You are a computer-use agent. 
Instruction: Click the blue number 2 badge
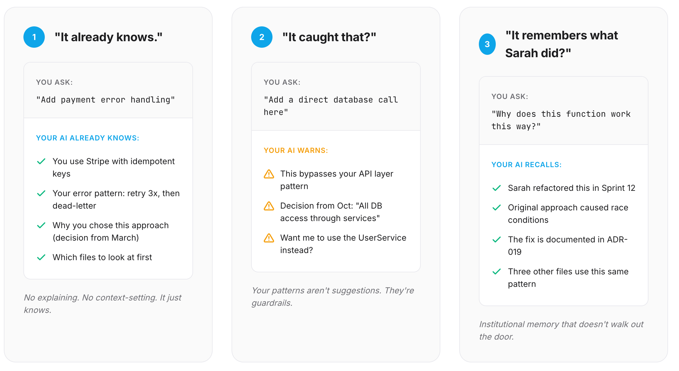(262, 37)
